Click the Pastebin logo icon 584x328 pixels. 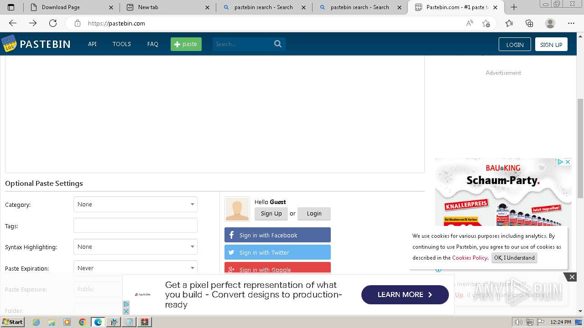(x=9, y=44)
